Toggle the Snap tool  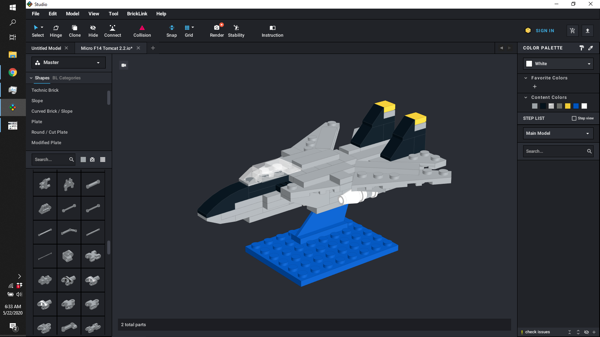(x=171, y=31)
